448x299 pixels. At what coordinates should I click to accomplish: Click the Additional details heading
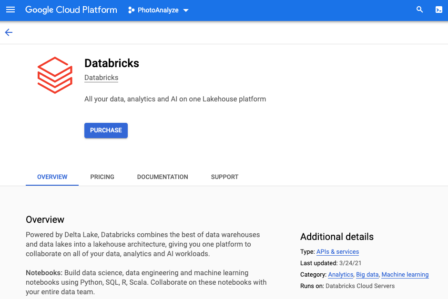(x=337, y=237)
